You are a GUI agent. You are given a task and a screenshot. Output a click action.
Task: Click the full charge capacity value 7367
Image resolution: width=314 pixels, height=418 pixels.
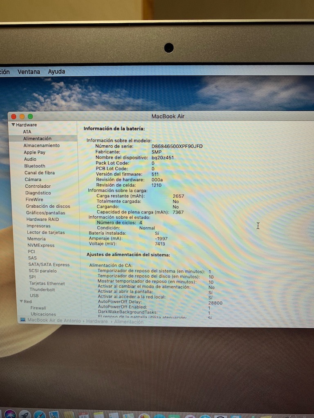tap(178, 212)
